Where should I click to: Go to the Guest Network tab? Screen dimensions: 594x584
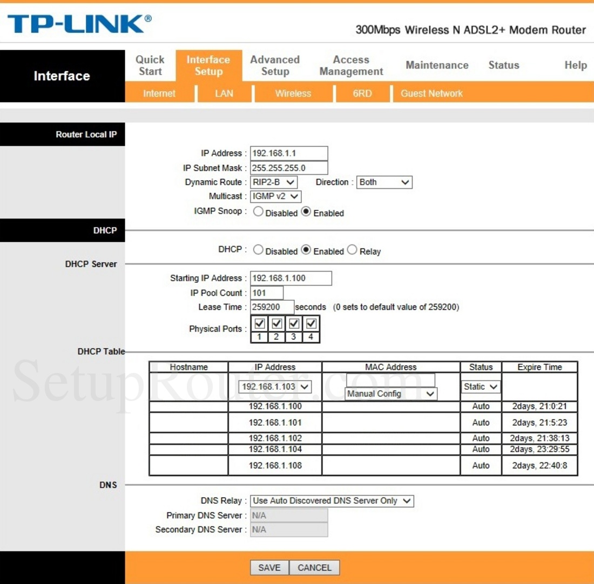point(430,93)
